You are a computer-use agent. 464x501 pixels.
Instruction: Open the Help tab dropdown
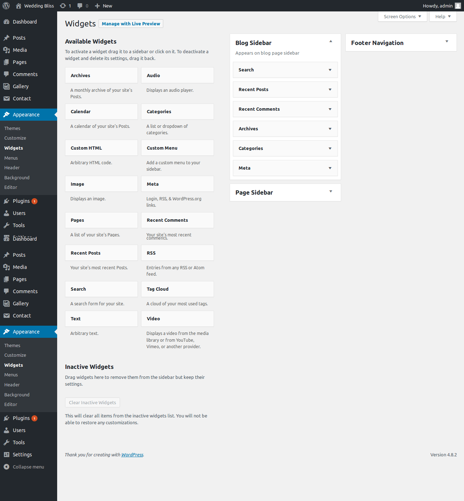[443, 16]
